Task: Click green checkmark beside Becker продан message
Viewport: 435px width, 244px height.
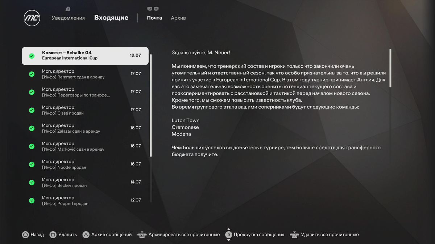Action: click(x=32, y=183)
